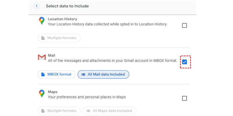This screenshot has width=233, height=116.
Task: Open All Maps data included options
Action: point(109,110)
